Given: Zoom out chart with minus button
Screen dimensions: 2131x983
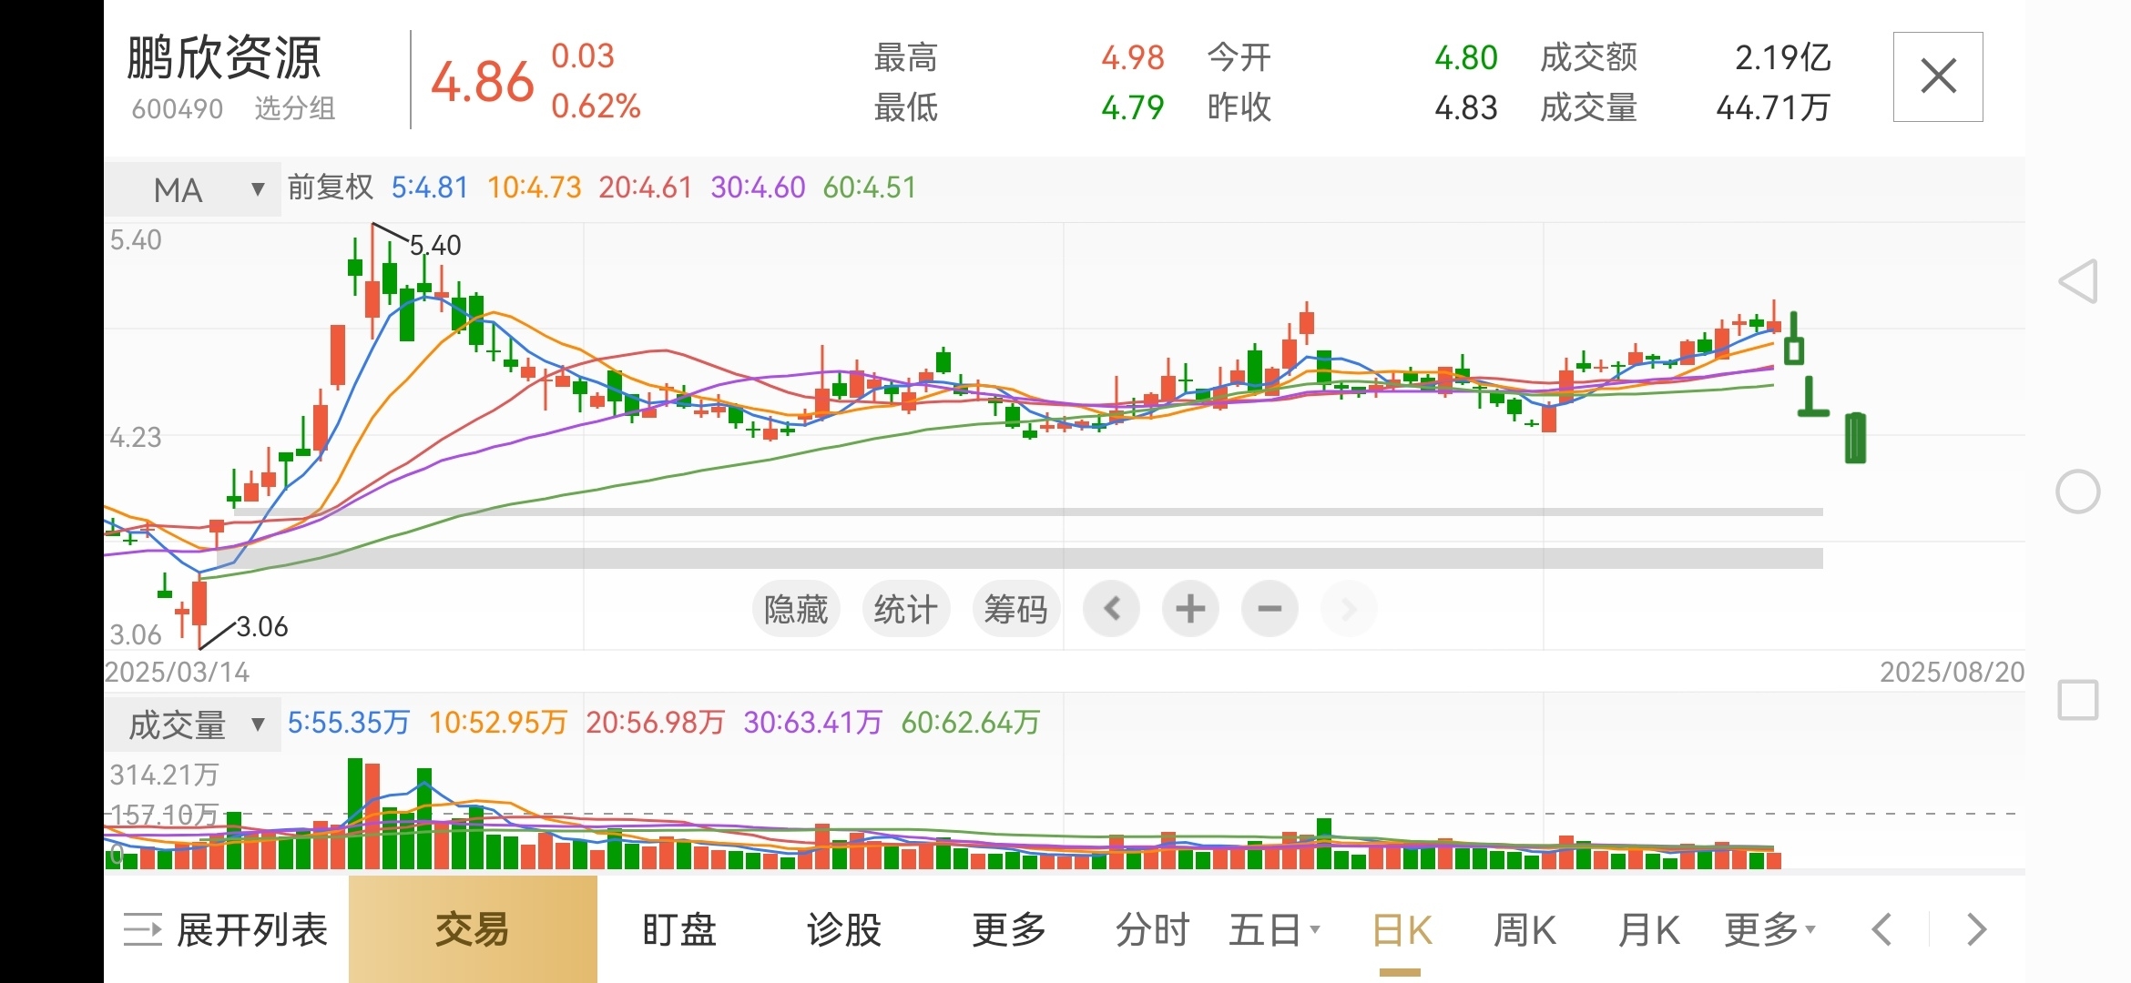Looking at the screenshot, I should tap(1269, 608).
